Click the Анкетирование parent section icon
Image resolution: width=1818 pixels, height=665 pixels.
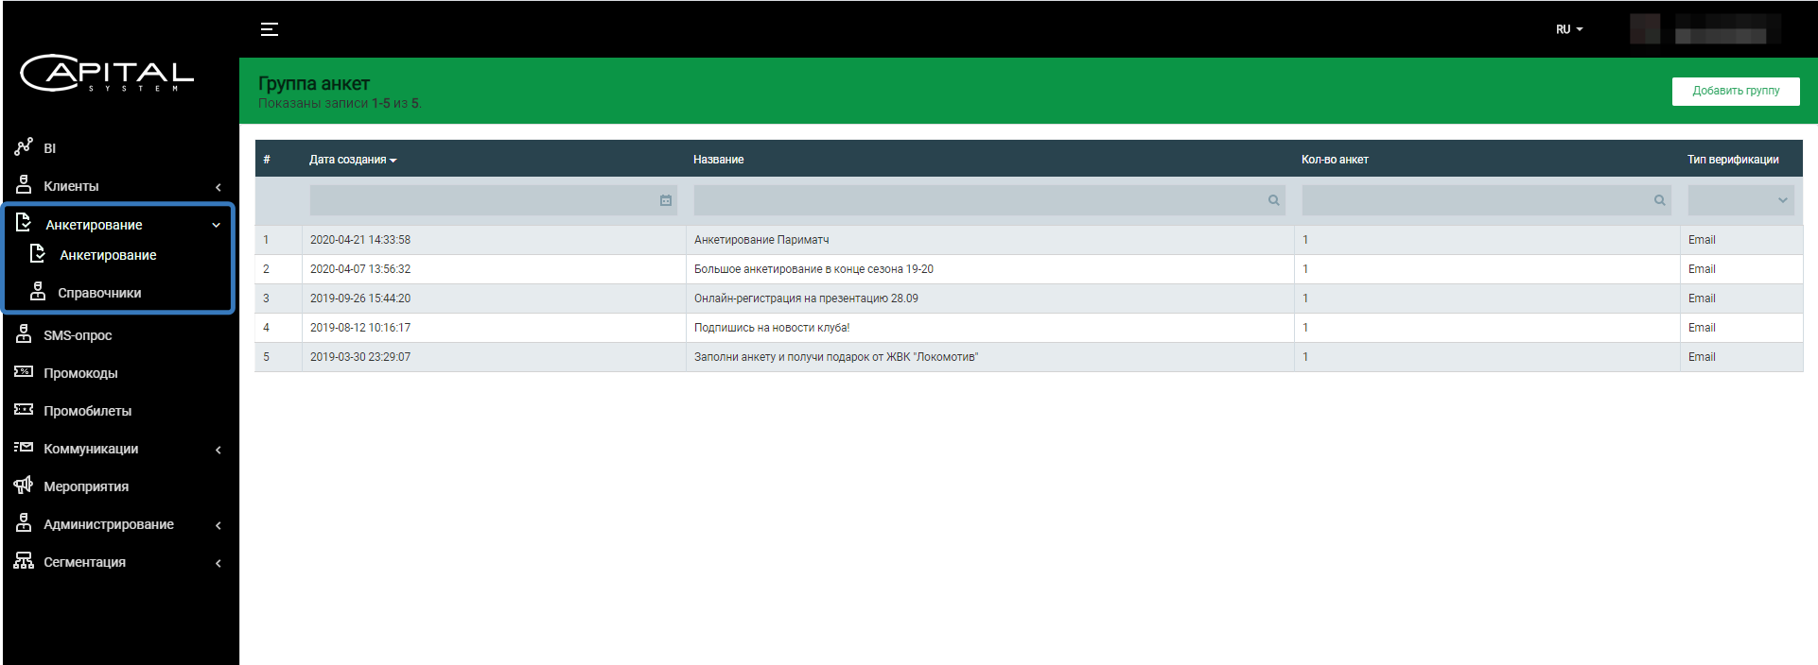[x=25, y=223]
